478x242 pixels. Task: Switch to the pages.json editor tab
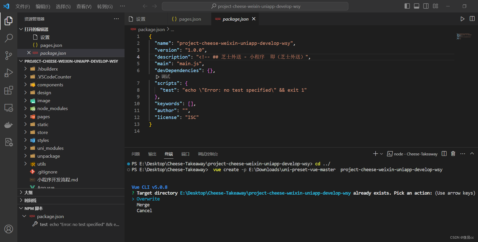(x=189, y=19)
